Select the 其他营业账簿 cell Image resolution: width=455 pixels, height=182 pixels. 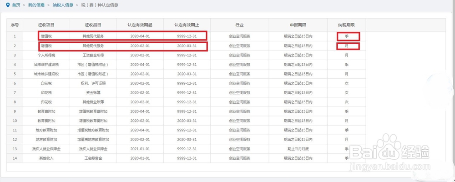93,102
